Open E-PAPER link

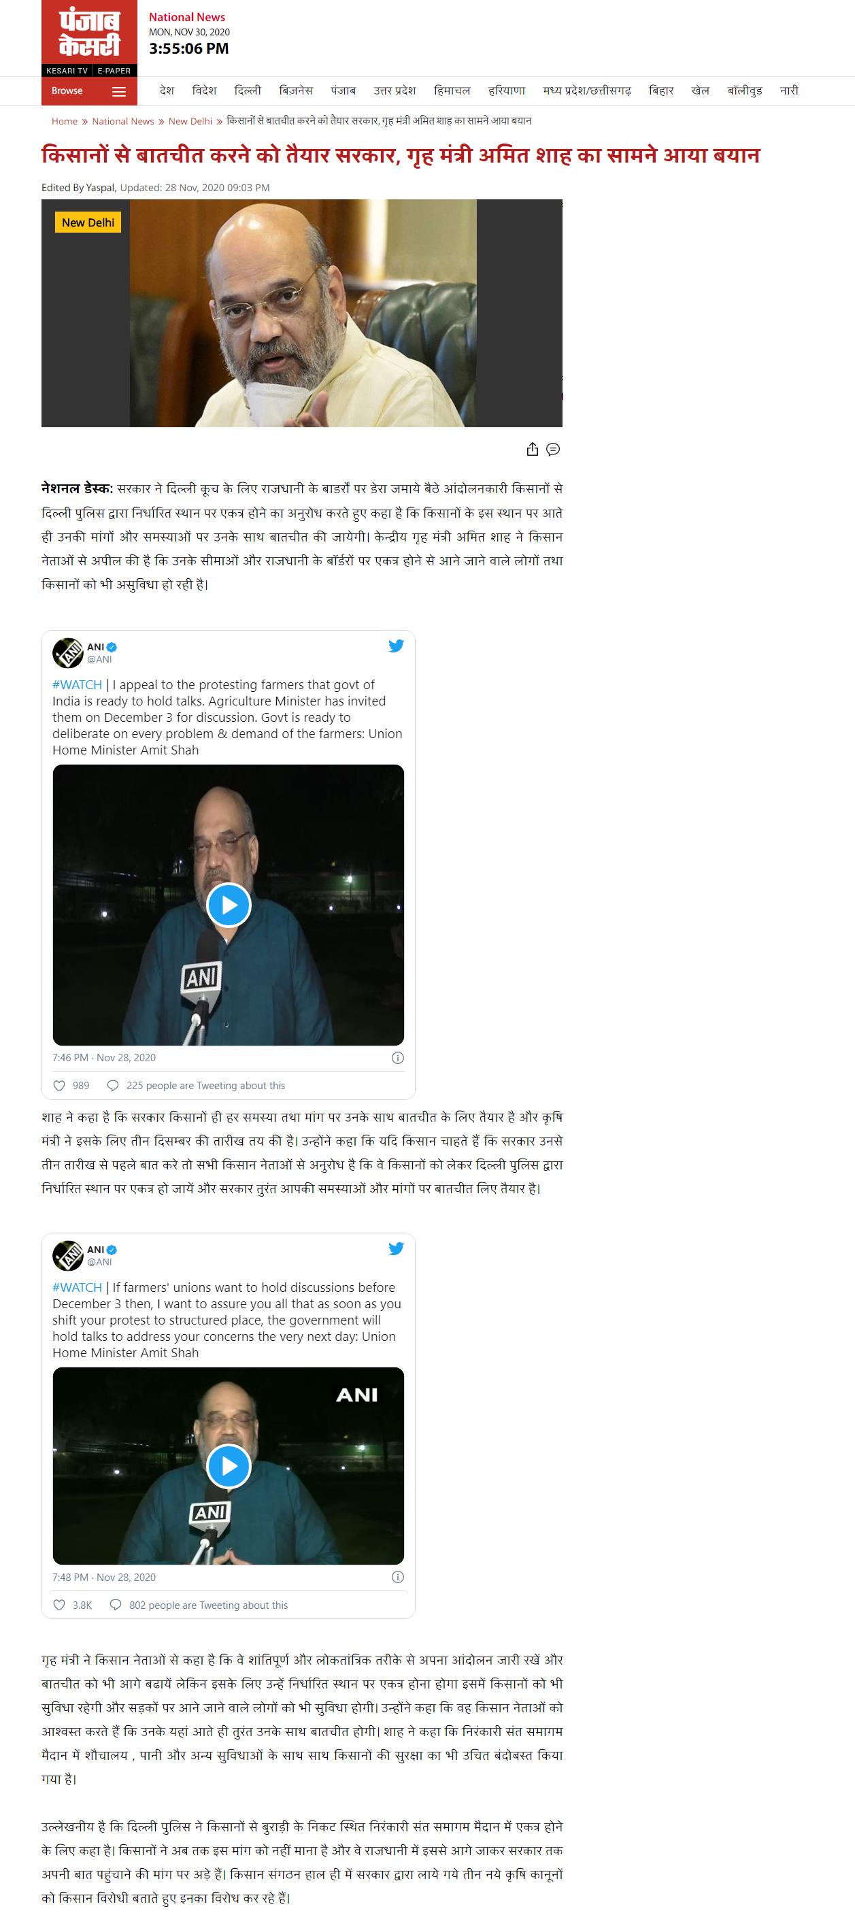114,71
